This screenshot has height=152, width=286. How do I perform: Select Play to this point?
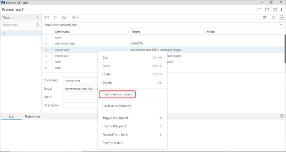point(132,126)
